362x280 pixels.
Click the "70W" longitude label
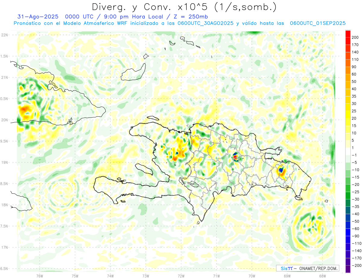tap(252, 276)
